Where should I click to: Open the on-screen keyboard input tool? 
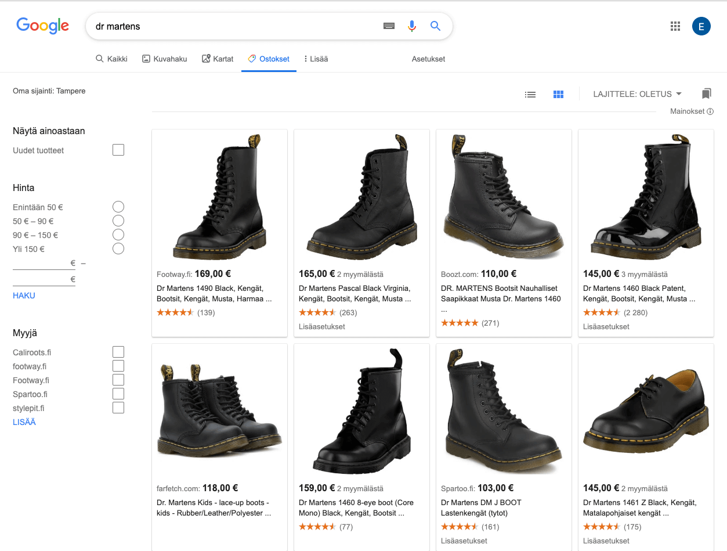(x=389, y=26)
